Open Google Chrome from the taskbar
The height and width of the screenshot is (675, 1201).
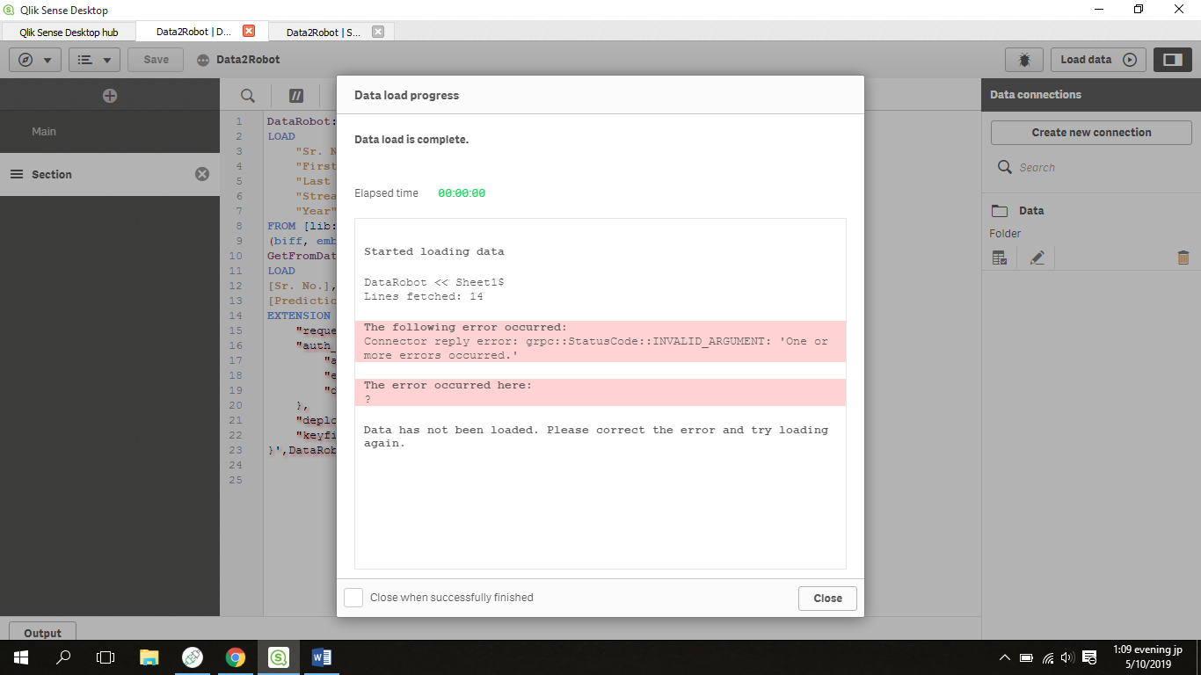click(235, 657)
